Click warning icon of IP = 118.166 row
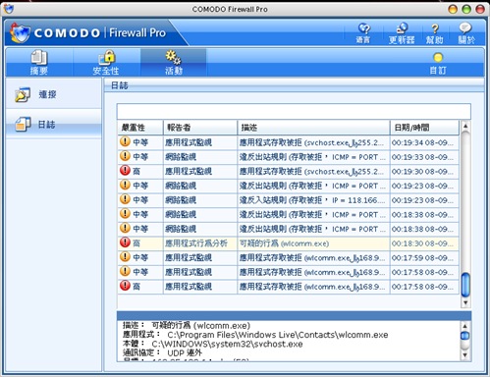This screenshot has height=377, width=490. click(125, 199)
